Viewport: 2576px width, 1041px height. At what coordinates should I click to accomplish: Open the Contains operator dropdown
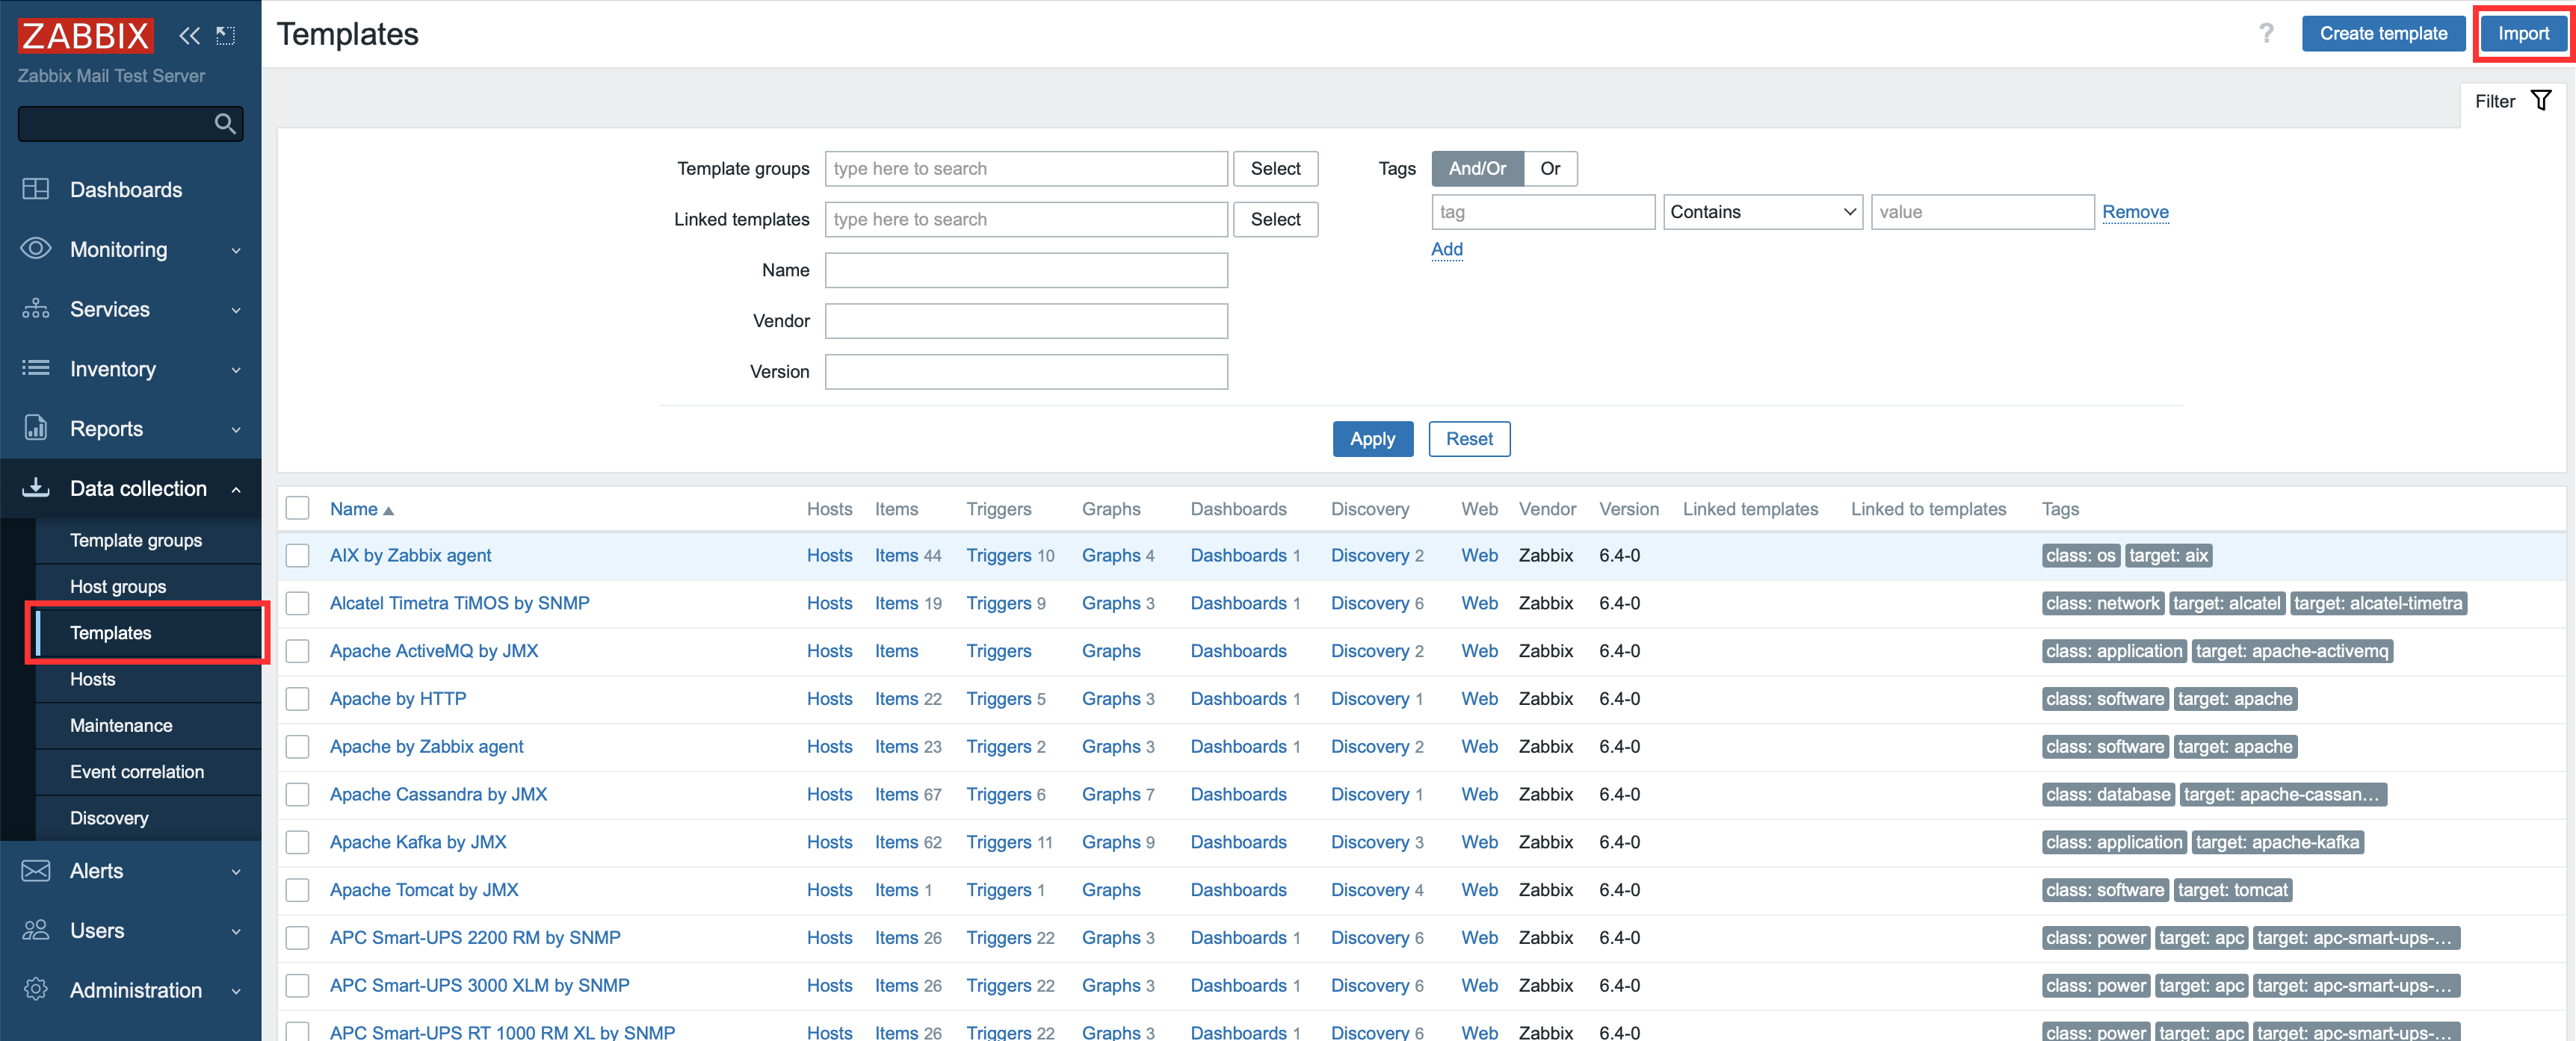1762,212
